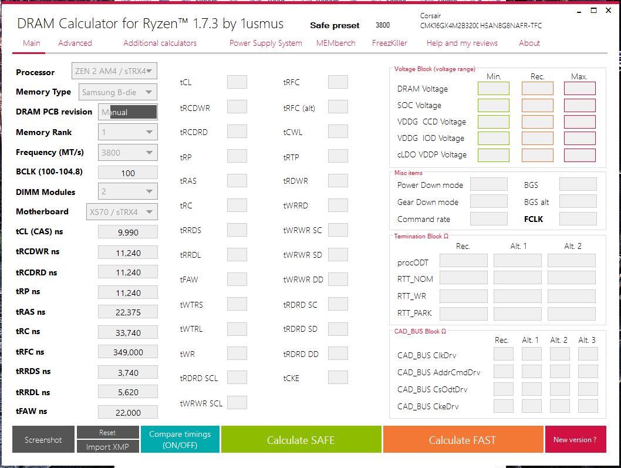Screen dimensions: 621x468
Task: Open the Motherboard dropdown
Action: 122,211
